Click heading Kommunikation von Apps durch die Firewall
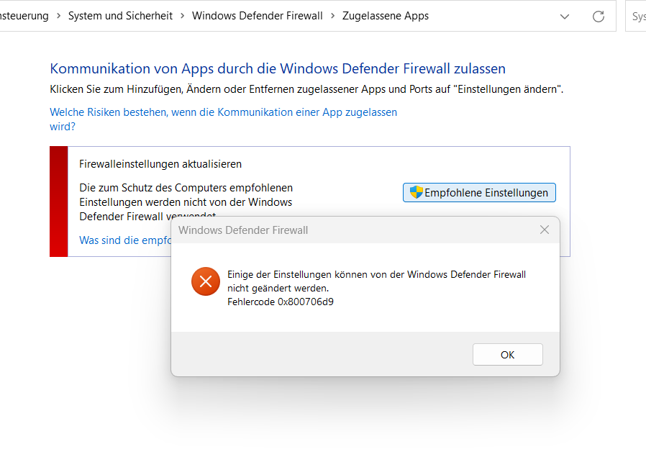The image size is (646, 457). coord(278,68)
